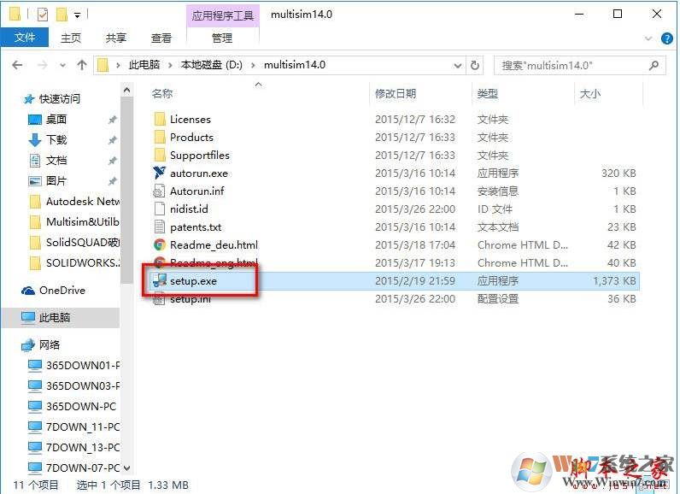
Task: Open the quick access toolbar customize dropdown
Action: click(x=77, y=15)
